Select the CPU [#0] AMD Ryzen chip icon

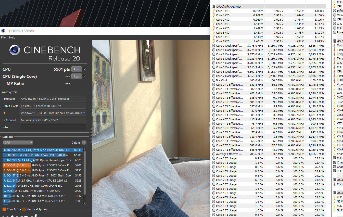click(x=214, y=7)
